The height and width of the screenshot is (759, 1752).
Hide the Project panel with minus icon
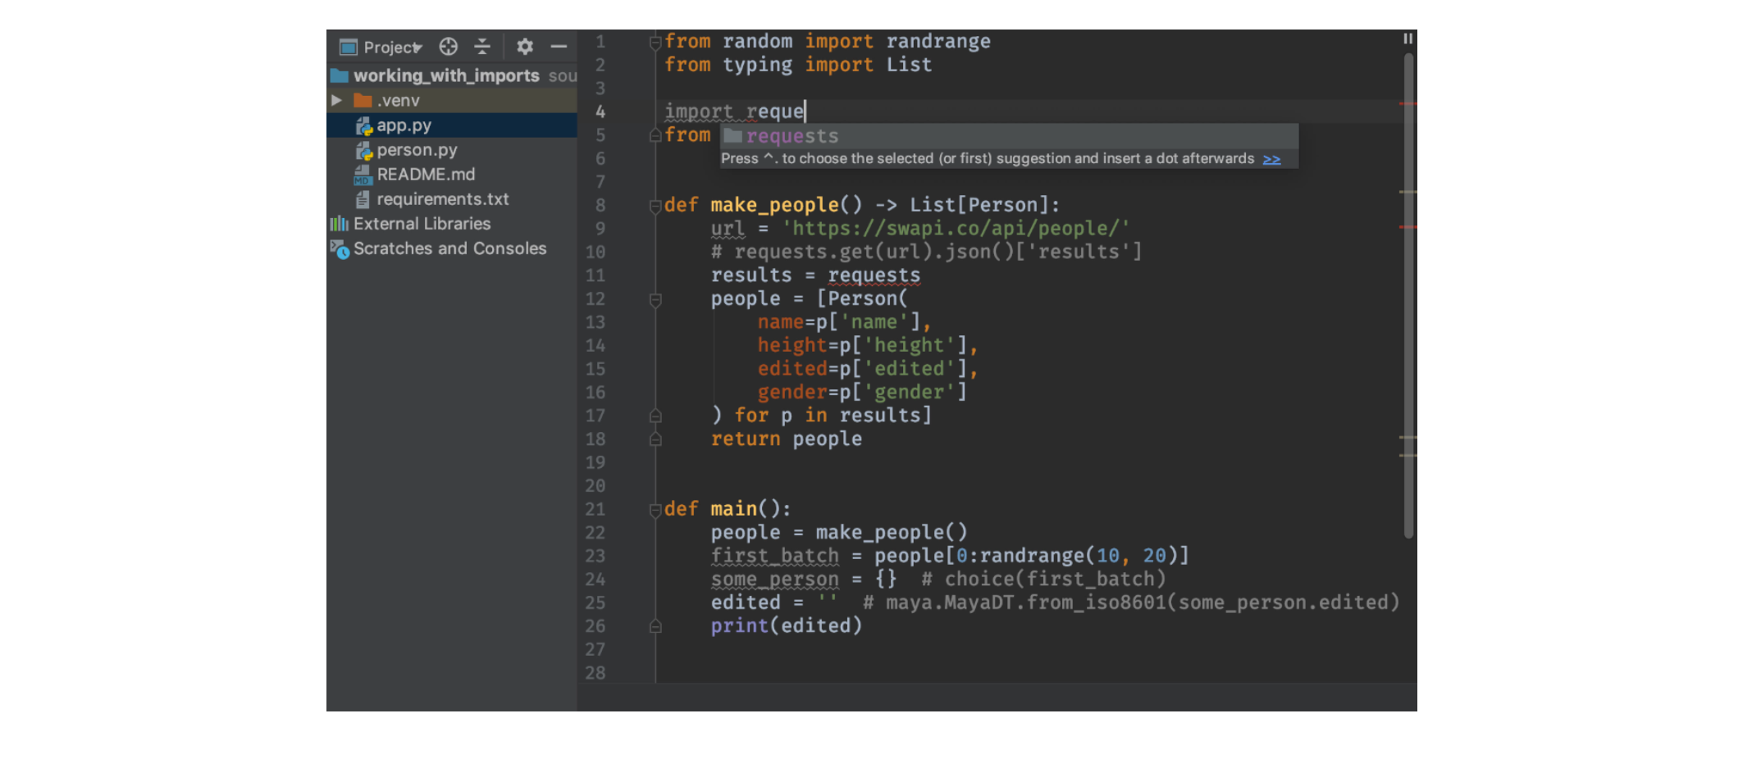559,47
